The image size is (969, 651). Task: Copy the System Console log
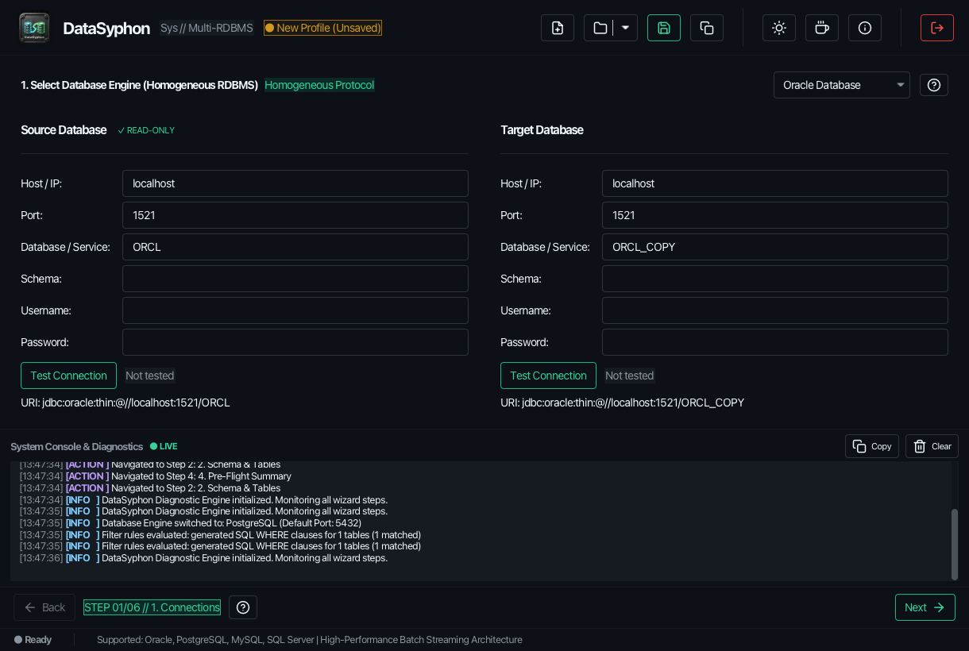pos(872,446)
